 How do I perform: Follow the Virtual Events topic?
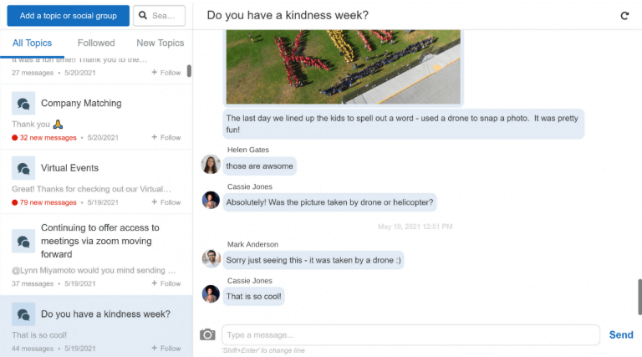[166, 202]
